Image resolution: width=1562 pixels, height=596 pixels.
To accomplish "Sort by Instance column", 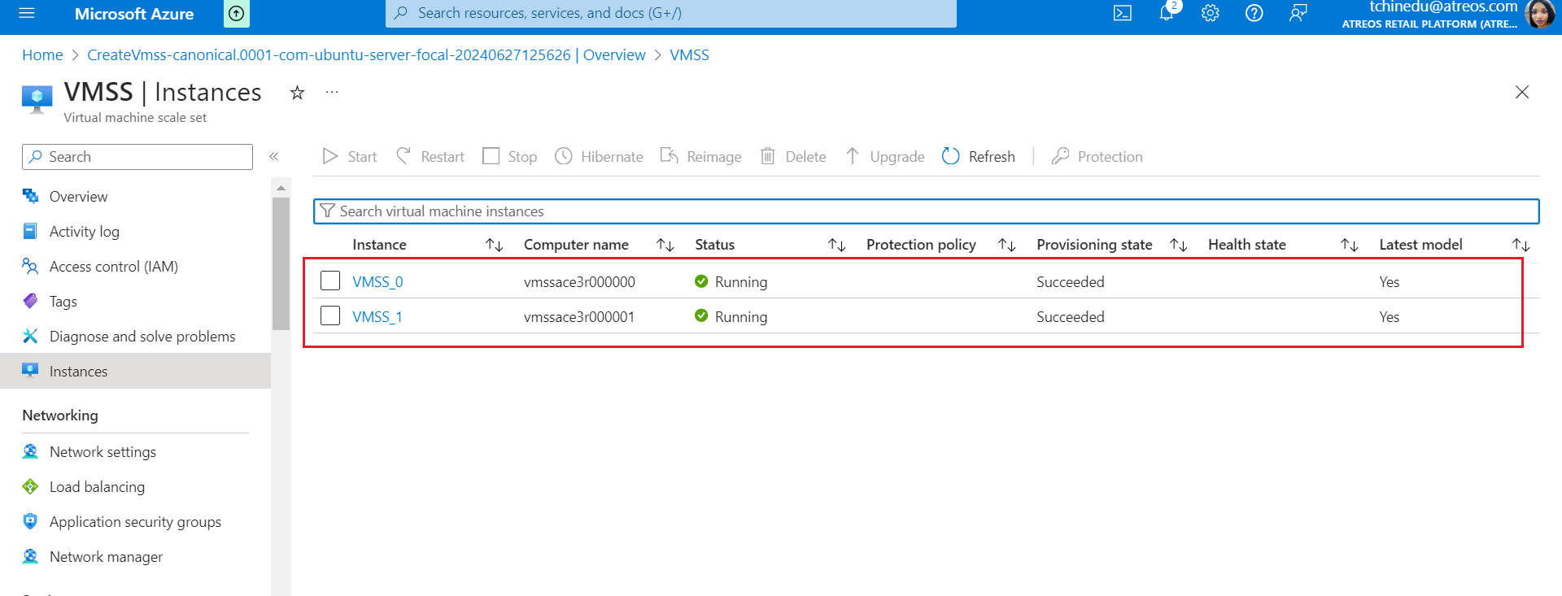I will click(x=494, y=245).
